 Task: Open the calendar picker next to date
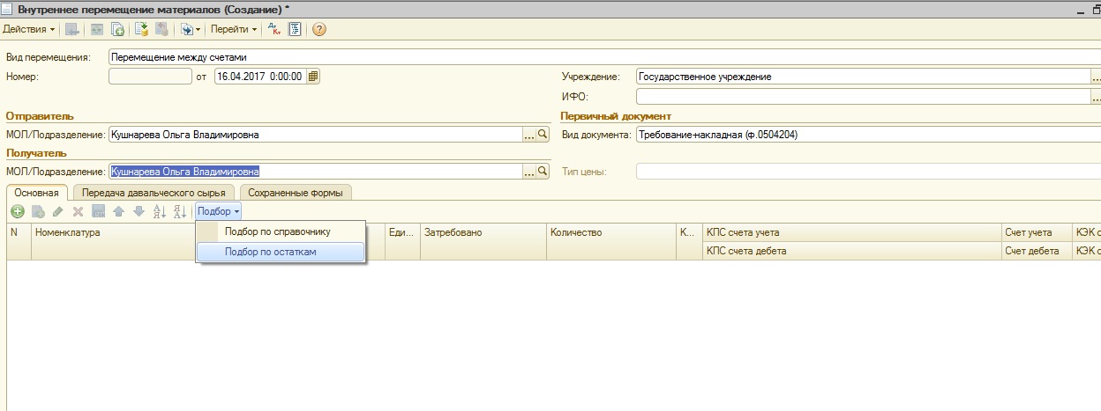[x=313, y=77]
